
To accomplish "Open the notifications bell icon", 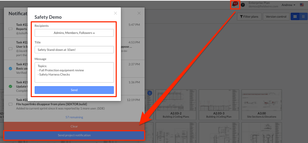I will (234, 5).
